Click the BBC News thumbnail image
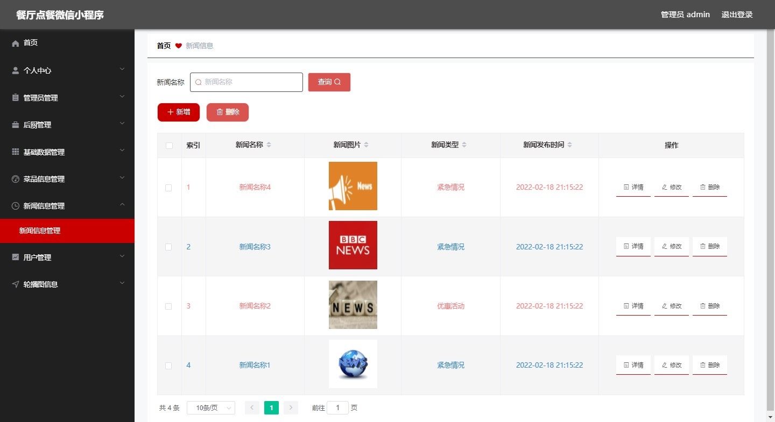The image size is (775, 422). 353,245
